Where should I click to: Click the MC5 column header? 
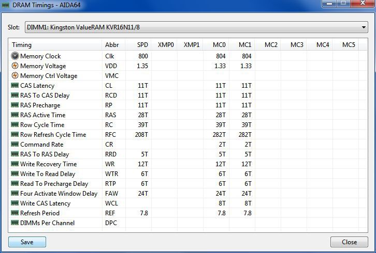click(x=345, y=45)
